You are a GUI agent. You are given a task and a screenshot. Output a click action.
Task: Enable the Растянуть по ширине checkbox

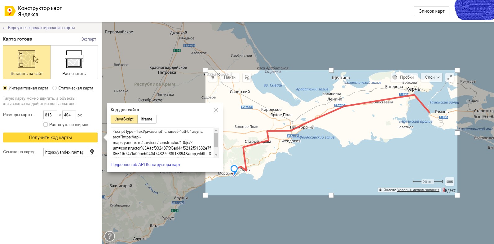click(46, 125)
